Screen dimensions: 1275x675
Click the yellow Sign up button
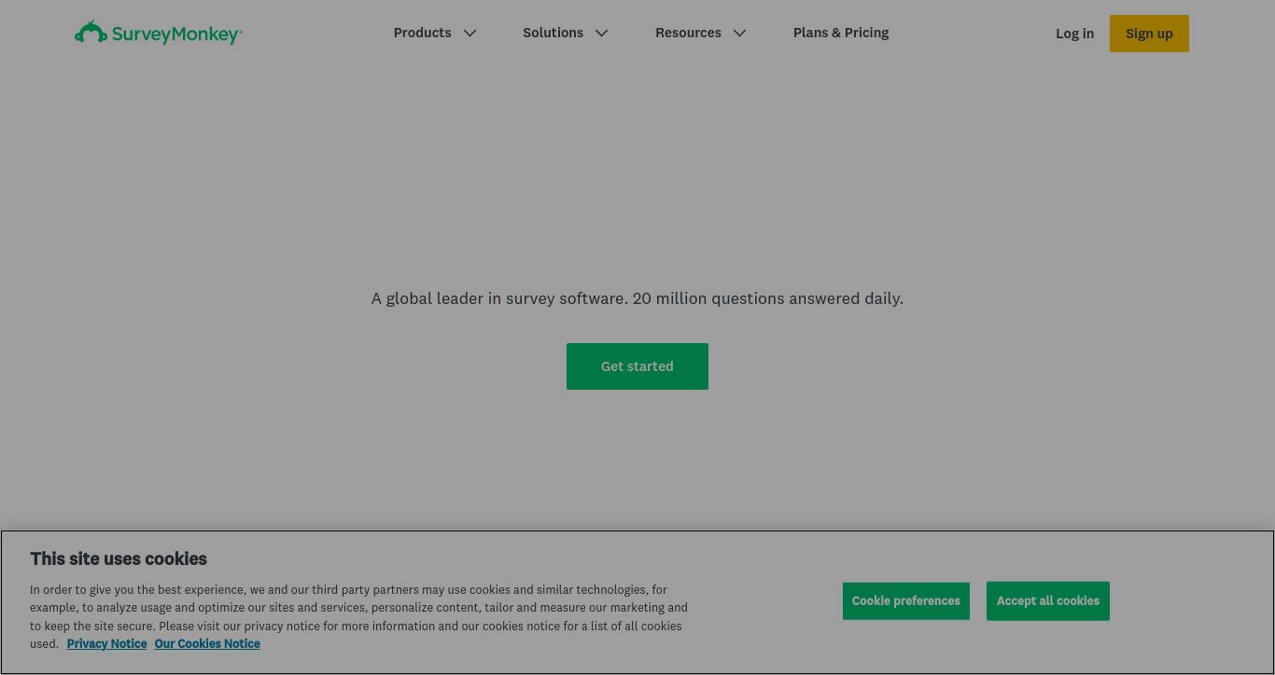[1149, 34]
